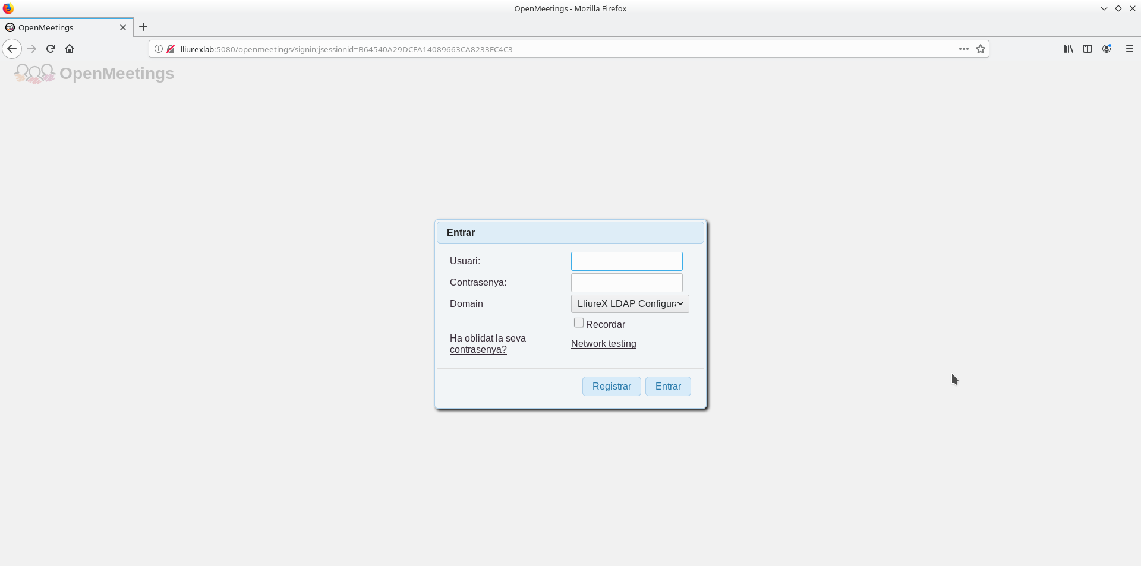Go back using the browser Back arrow
1141x566 pixels.
(x=12, y=49)
